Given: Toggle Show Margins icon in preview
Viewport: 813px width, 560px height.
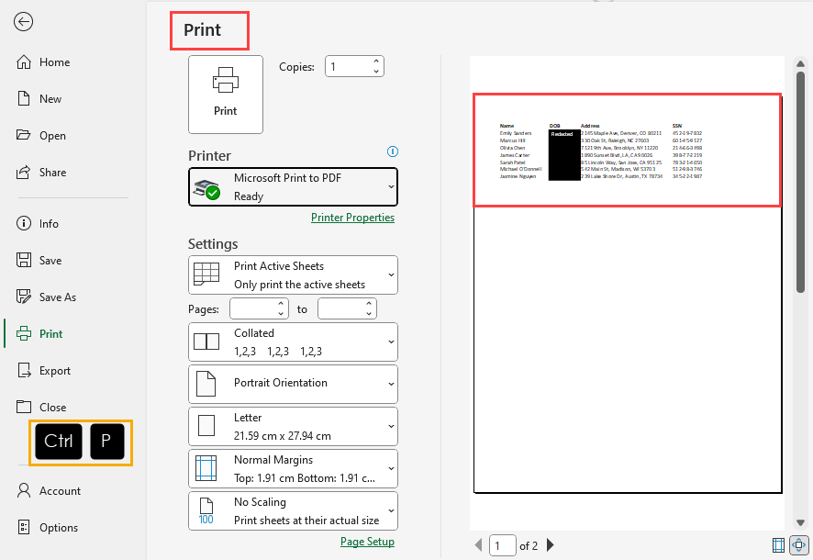Looking at the screenshot, I should point(779,545).
